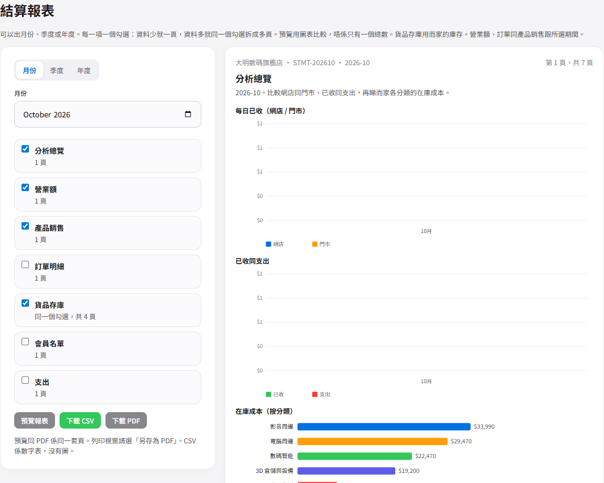This screenshot has width=604, height=483.
Task: Uncheck the 產品銷售 checkbox
Action: [26, 226]
